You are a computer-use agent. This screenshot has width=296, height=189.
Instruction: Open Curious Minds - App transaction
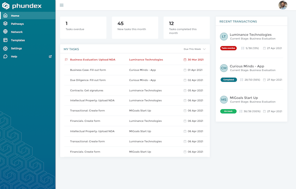247,66
